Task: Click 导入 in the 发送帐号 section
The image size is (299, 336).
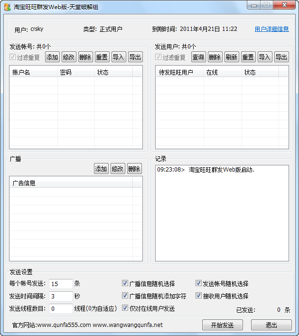Action: [x=119, y=57]
